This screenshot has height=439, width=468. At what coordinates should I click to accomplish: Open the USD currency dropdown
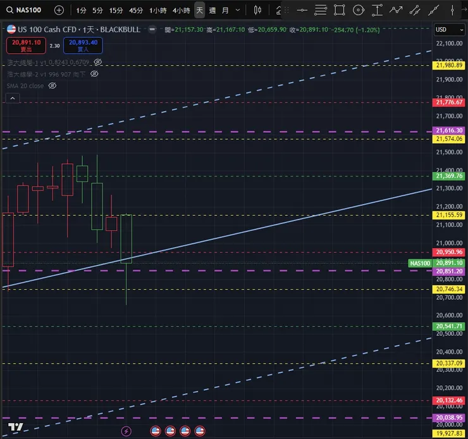coord(449,30)
